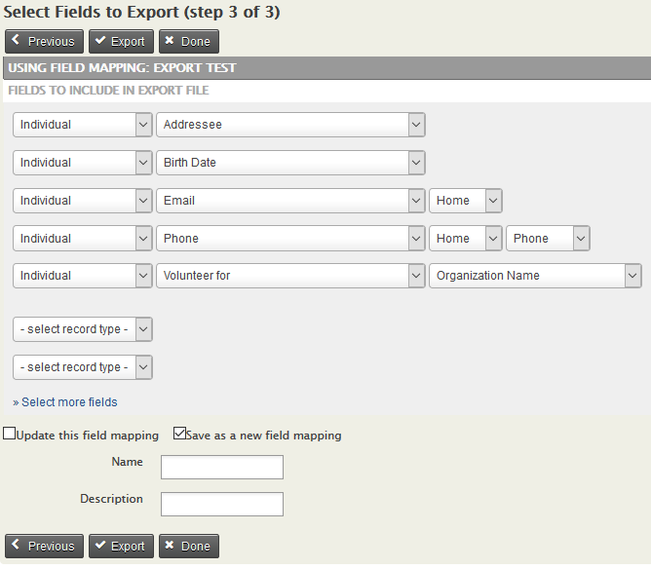Screen dimensions: 651x569
Task: Click the Select more fields link
Action: click(69, 402)
